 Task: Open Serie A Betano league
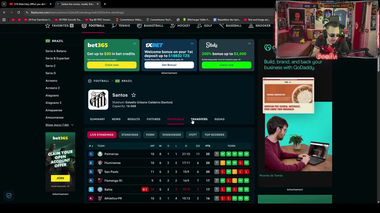56,51
